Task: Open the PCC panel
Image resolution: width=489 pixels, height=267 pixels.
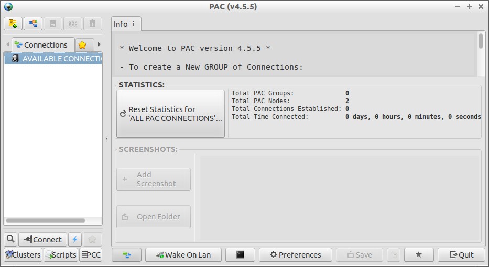Action: 91,255
